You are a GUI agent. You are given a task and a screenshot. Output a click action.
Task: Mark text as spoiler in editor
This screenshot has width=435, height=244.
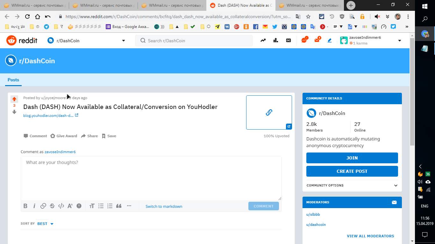click(x=79, y=206)
